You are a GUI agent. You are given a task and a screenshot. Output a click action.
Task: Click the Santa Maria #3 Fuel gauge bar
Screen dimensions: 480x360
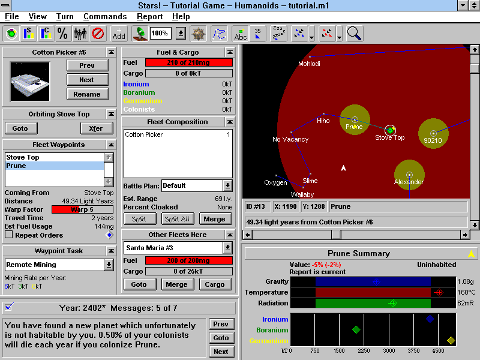click(x=188, y=260)
